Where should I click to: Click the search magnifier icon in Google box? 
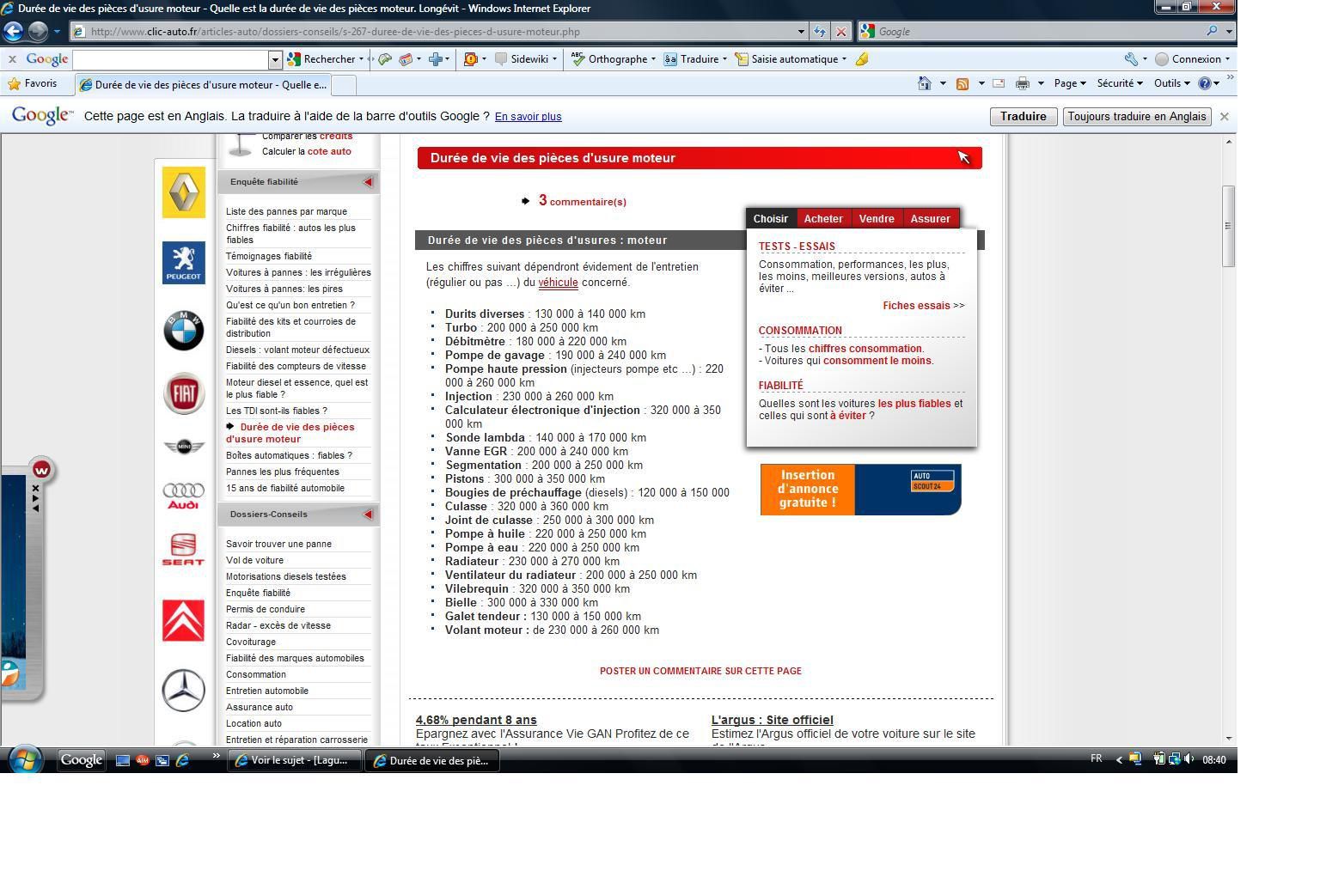tap(1212, 31)
